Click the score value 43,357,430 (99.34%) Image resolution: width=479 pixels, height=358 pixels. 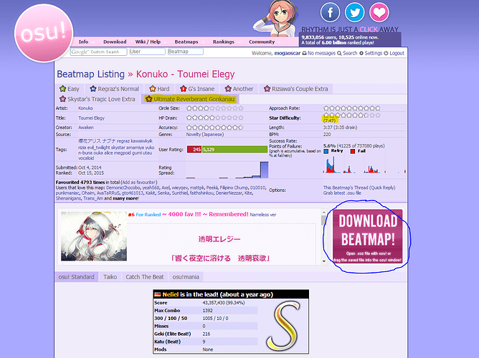tap(224, 303)
